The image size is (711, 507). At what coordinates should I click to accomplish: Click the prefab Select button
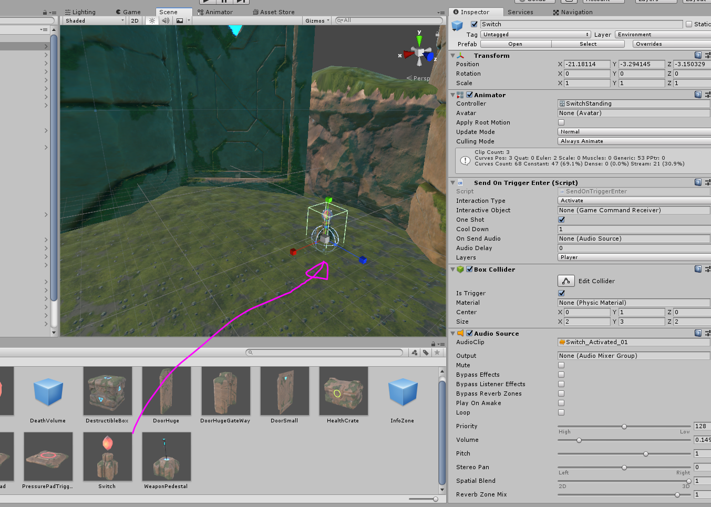[x=588, y=44]
